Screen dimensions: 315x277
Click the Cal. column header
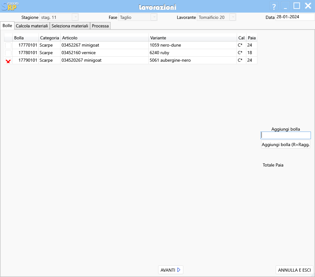tap(242, 38)
